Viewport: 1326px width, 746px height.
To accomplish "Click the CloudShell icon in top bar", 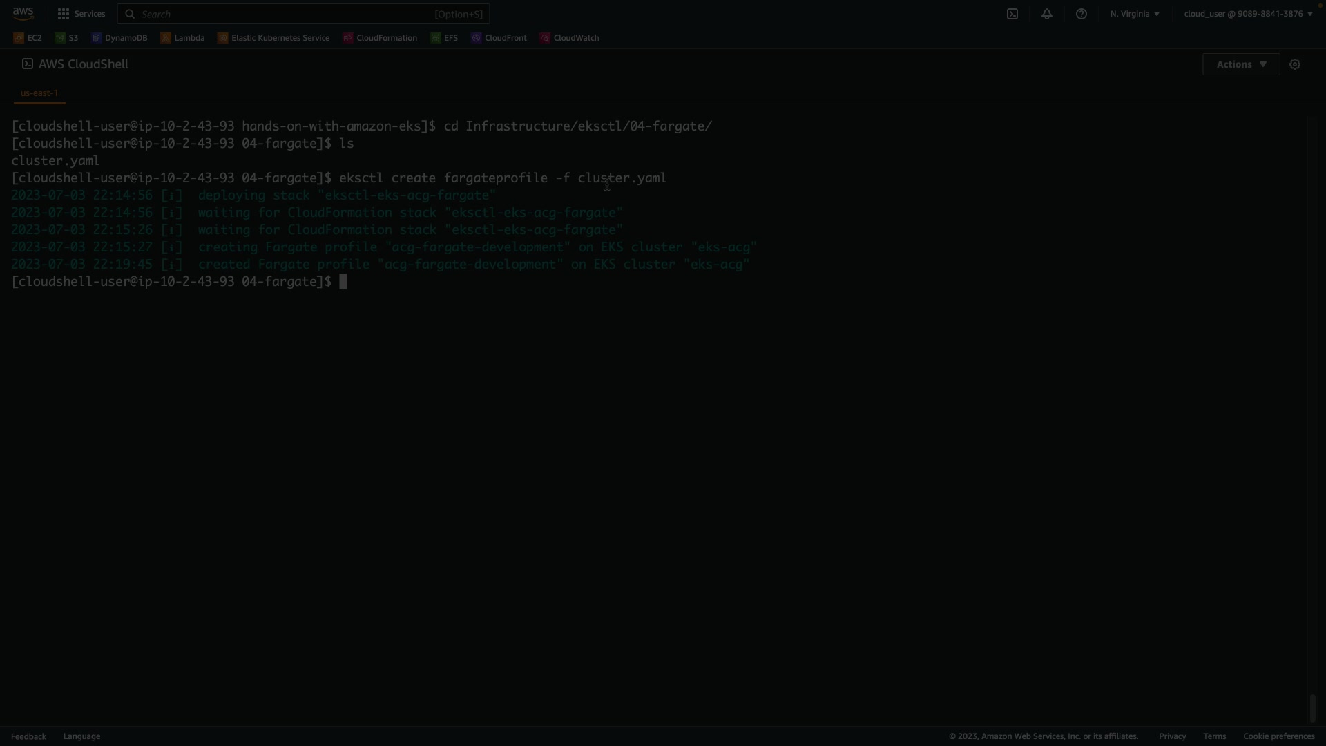I will click(1012, 14).
